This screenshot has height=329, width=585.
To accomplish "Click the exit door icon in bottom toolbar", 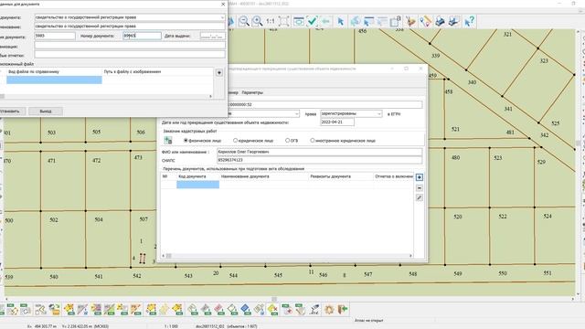I will click(343, 309).
